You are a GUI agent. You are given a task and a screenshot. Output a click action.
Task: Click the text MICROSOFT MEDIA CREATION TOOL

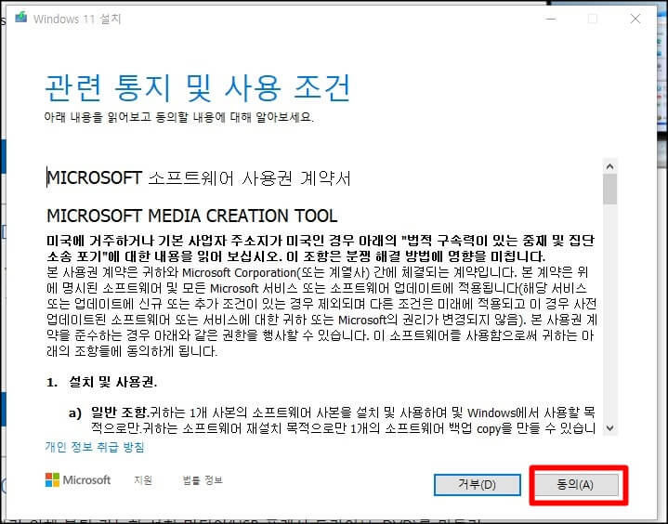(191, 216)
